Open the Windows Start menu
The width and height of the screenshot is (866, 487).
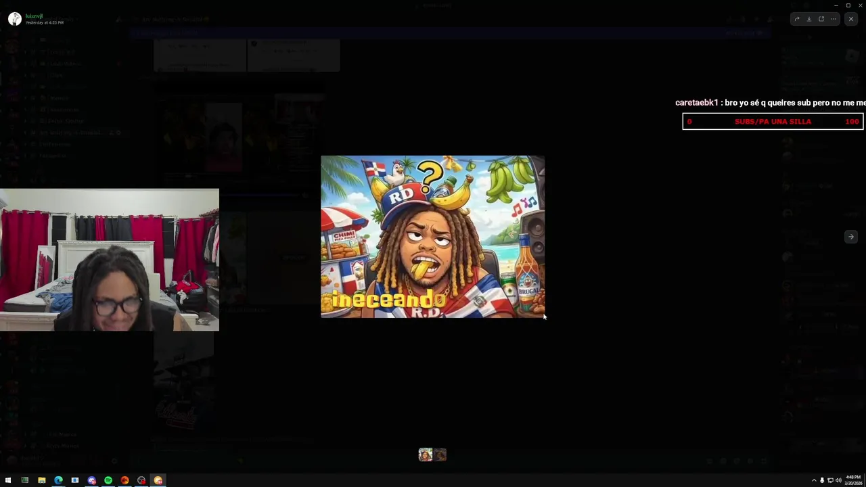coord(8,480)
